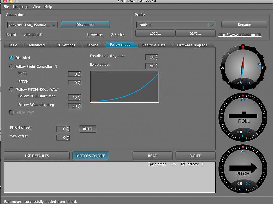This screenshot has height=204, width=273.
Task: Select the Follow PITCH-ROLL-YAW radio option
Action: 11,90
